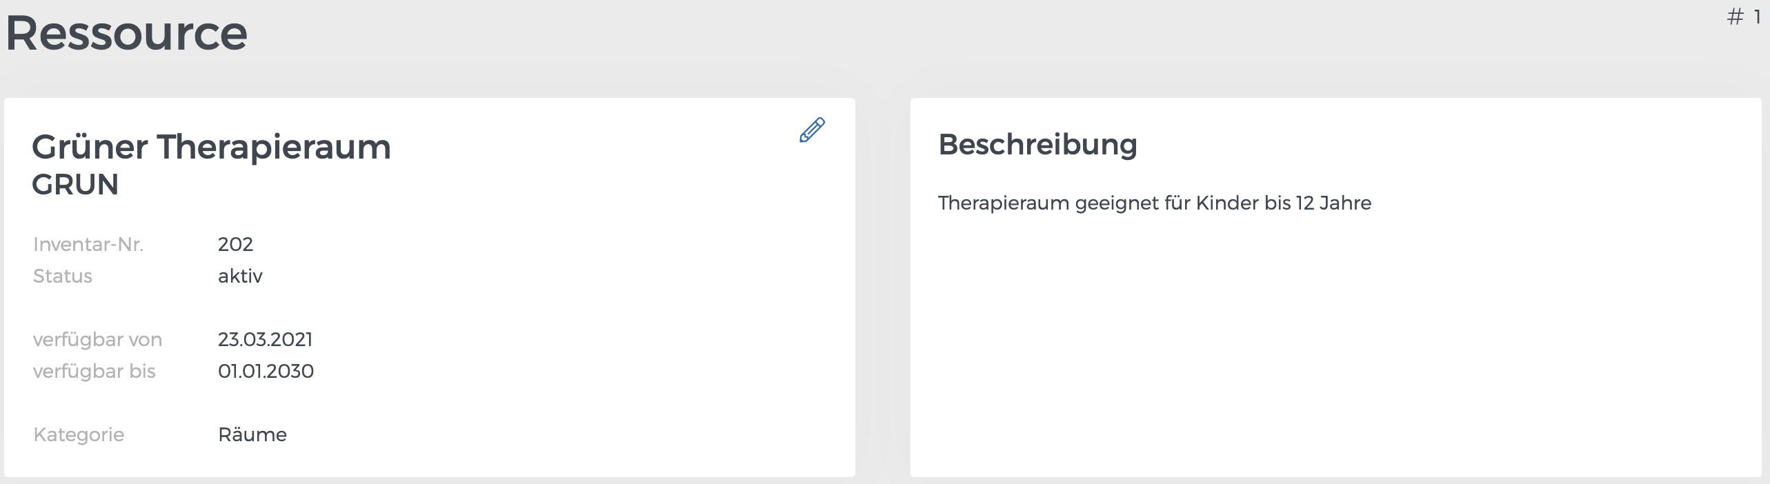The height and width of the screenshot is (484, 1770).
Task: Click the Status value 'aktiv'
Action: click(x=240, y=276)
